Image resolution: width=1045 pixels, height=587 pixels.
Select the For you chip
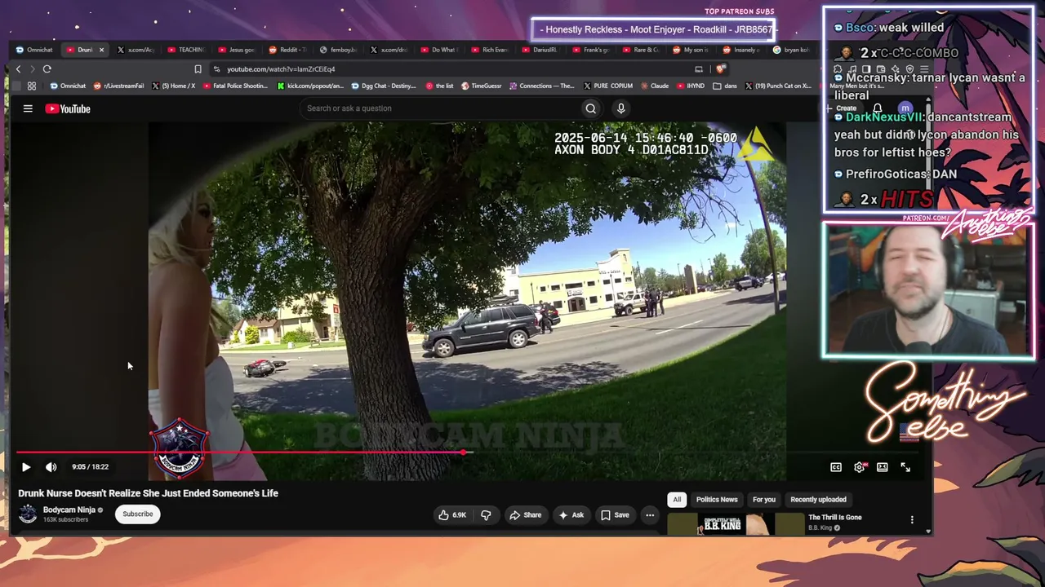pyautogui.click(x=764, y=500)
